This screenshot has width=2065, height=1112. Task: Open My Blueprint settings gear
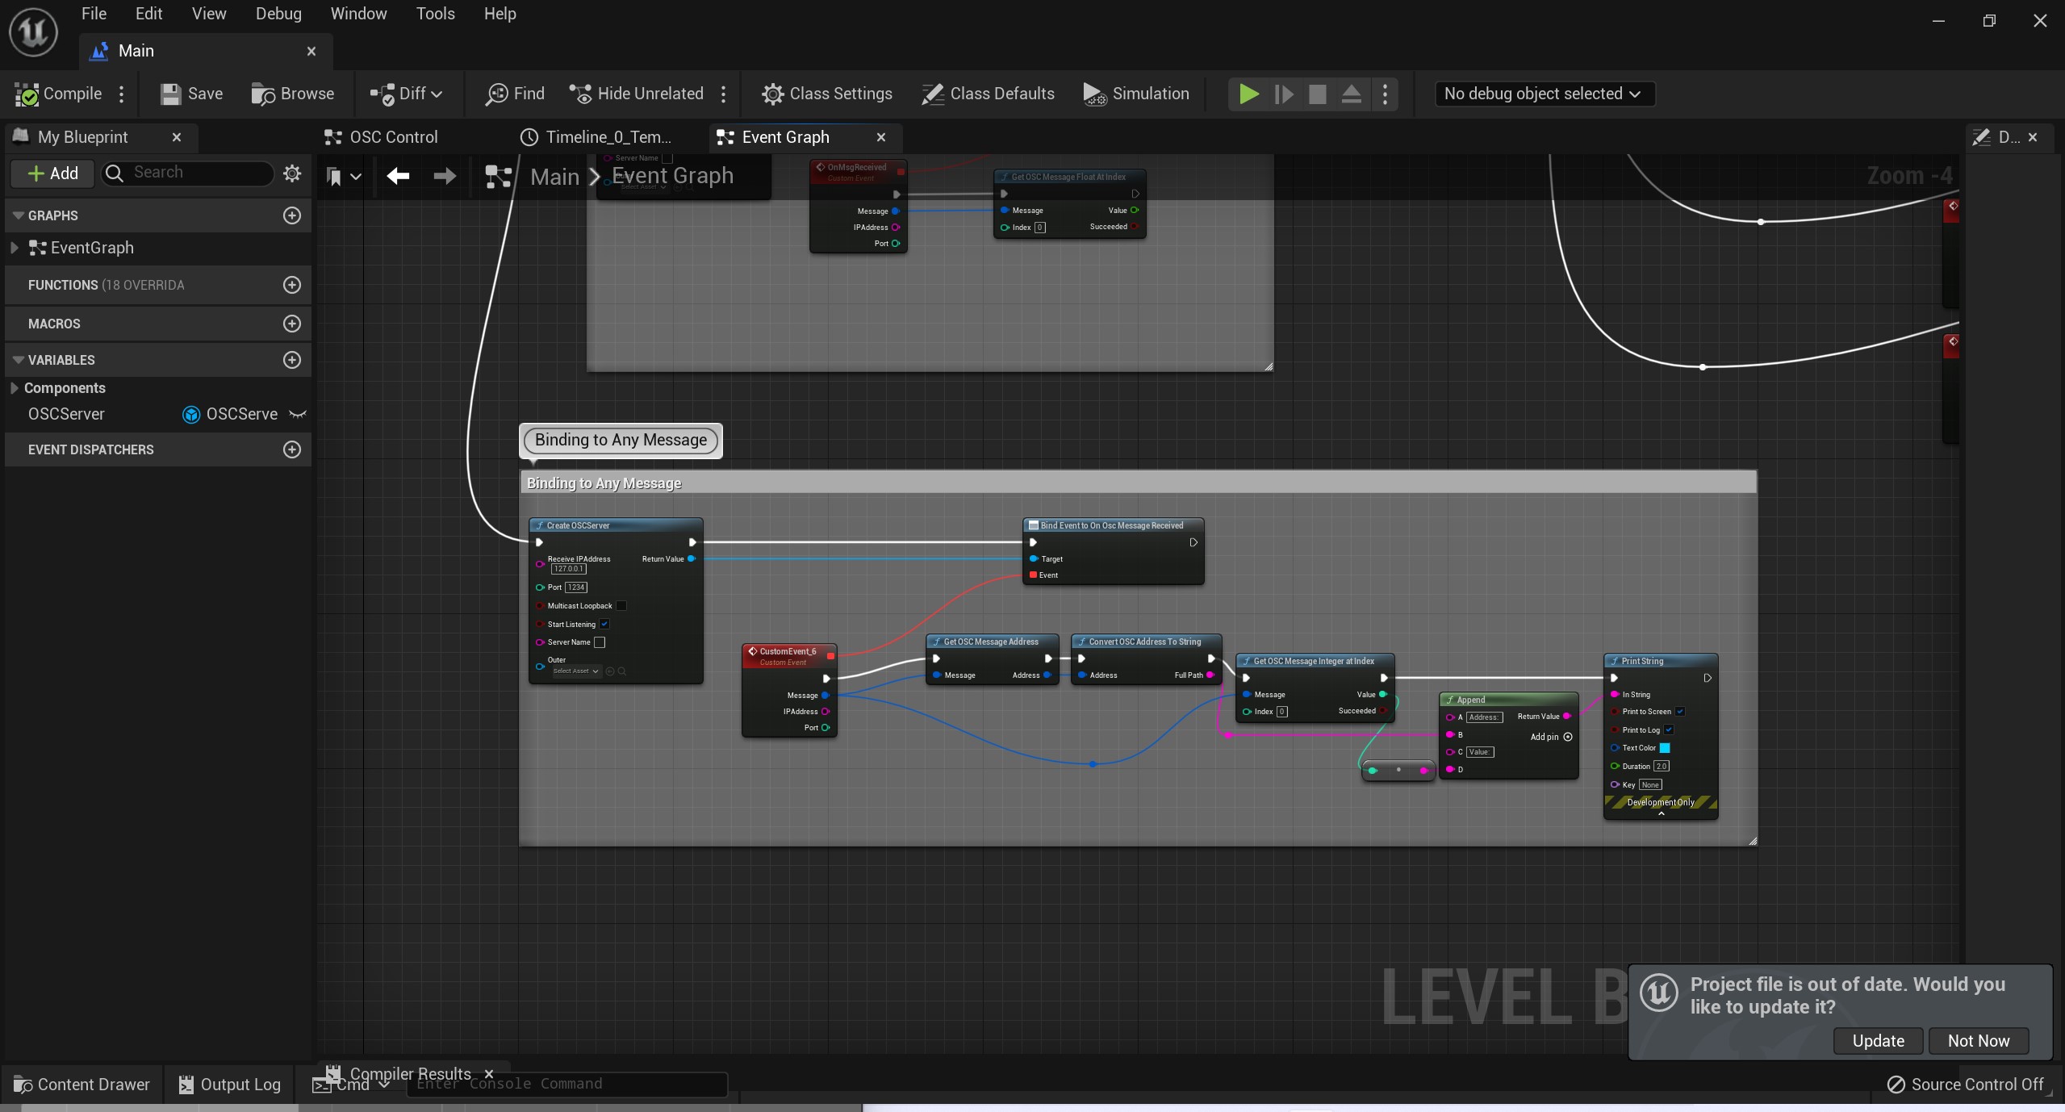pos(292,173)
